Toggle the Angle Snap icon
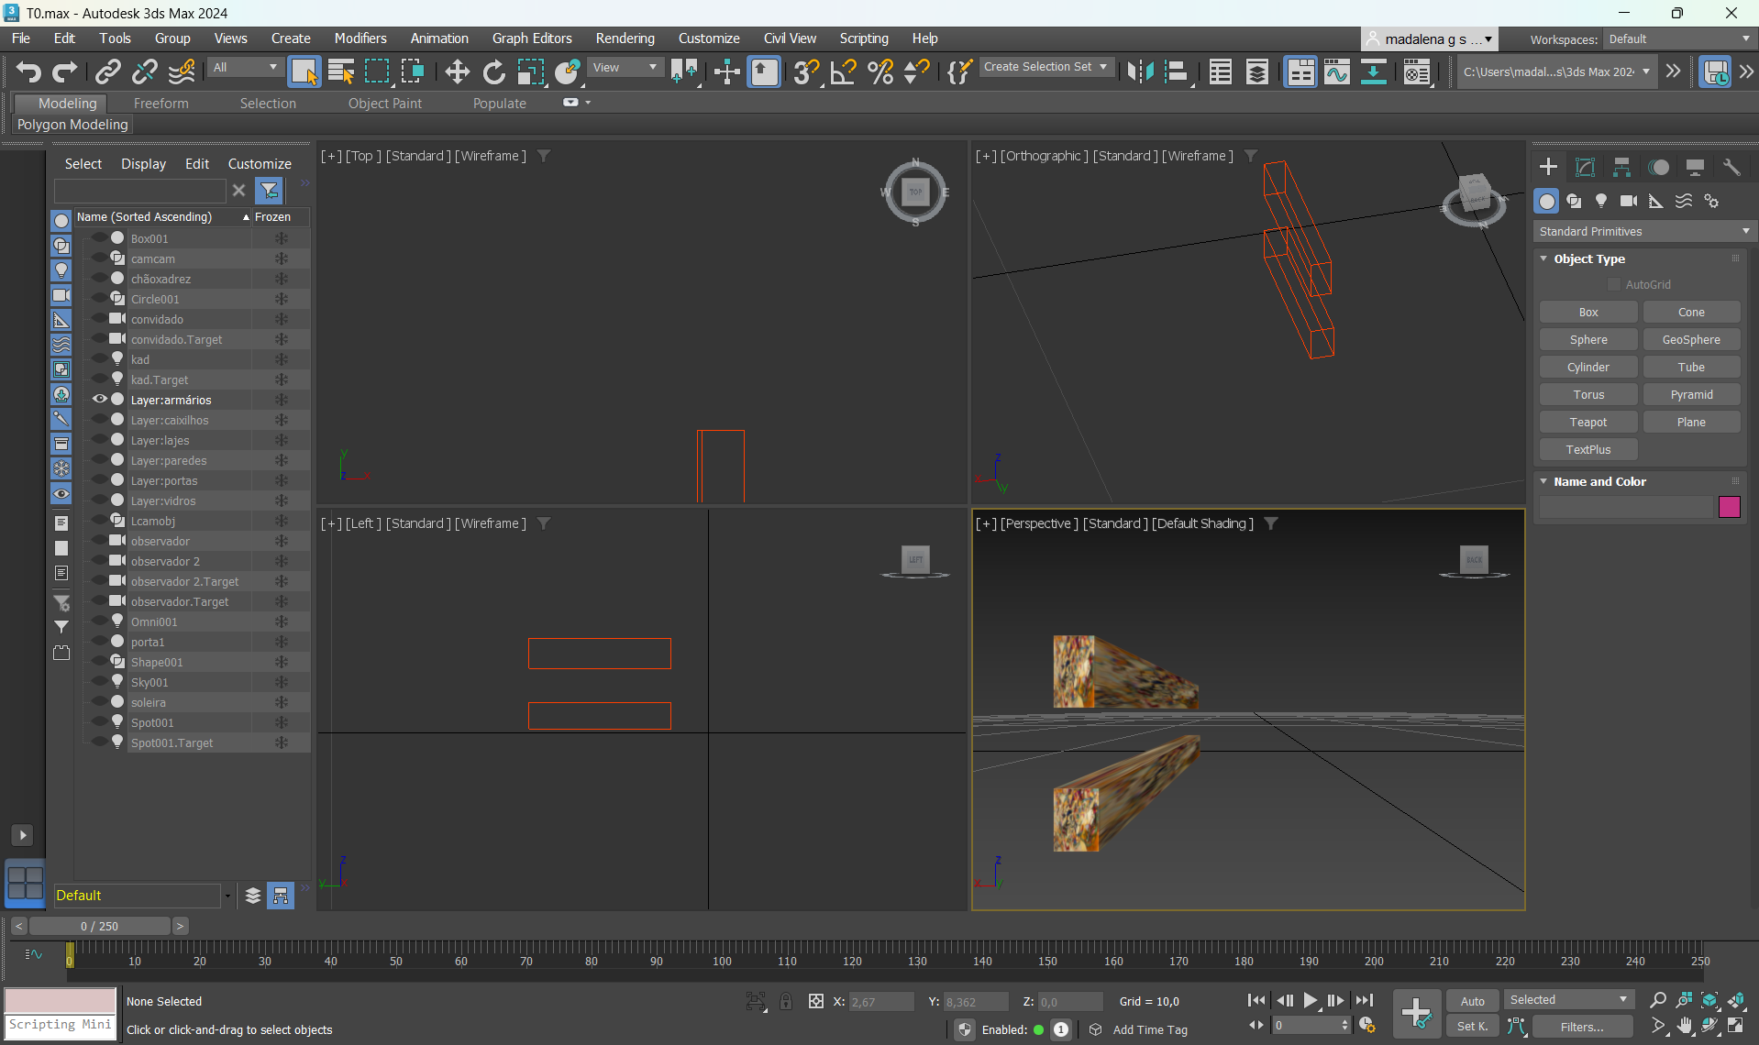The width and height of the screenshot is (1759, 1045). coord(842,71)
